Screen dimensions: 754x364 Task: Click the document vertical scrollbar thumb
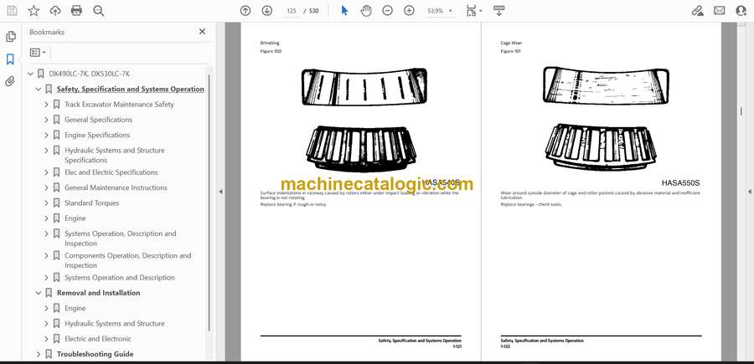click(x=741, y=111)
